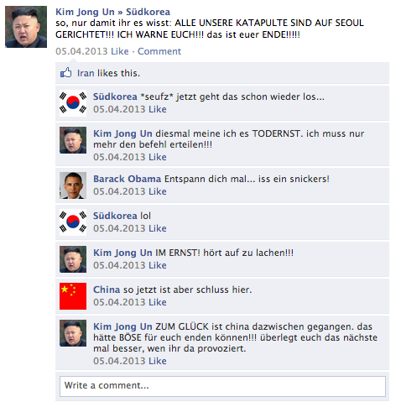
Task: Click the Write a comment field
Action: [222, 386]
